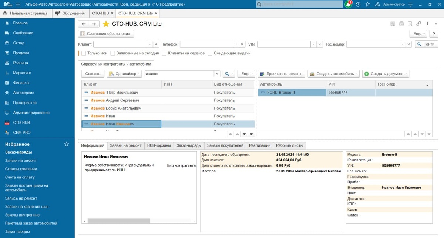Image resolution: width=444 pixels, height=238 pixels.
Task: Open the history clock icon
Action: point(358,4)
